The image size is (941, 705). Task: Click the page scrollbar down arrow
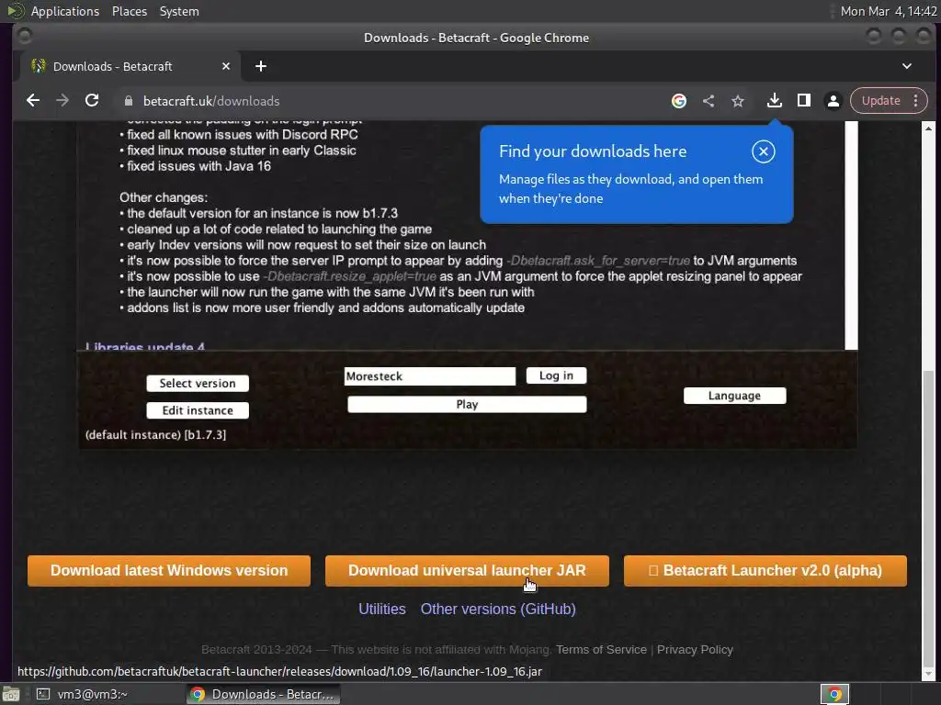pos(928,675)
